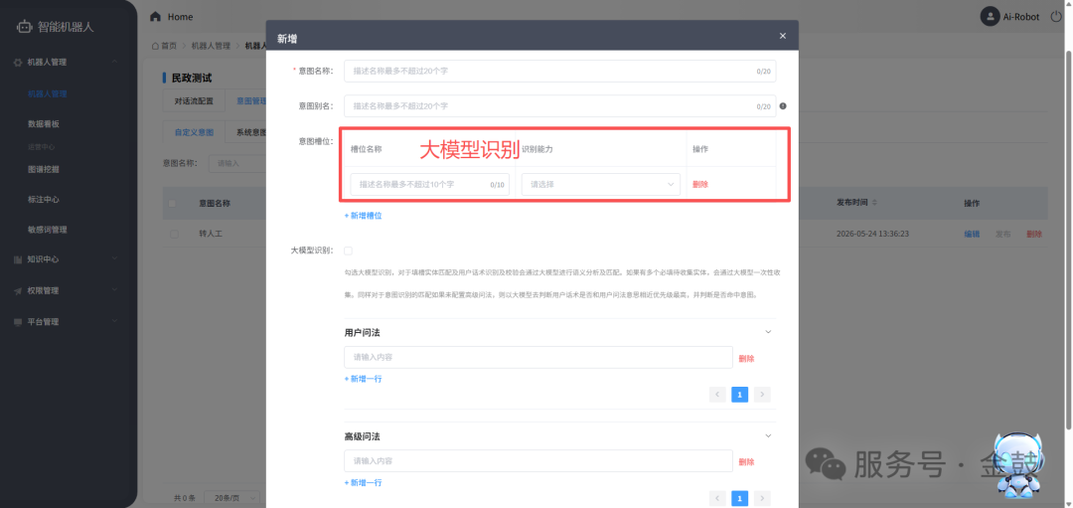The image size is (1073, 508).
Task: Focus the 意图别名 input field
Action: click(x=559, y=106)
